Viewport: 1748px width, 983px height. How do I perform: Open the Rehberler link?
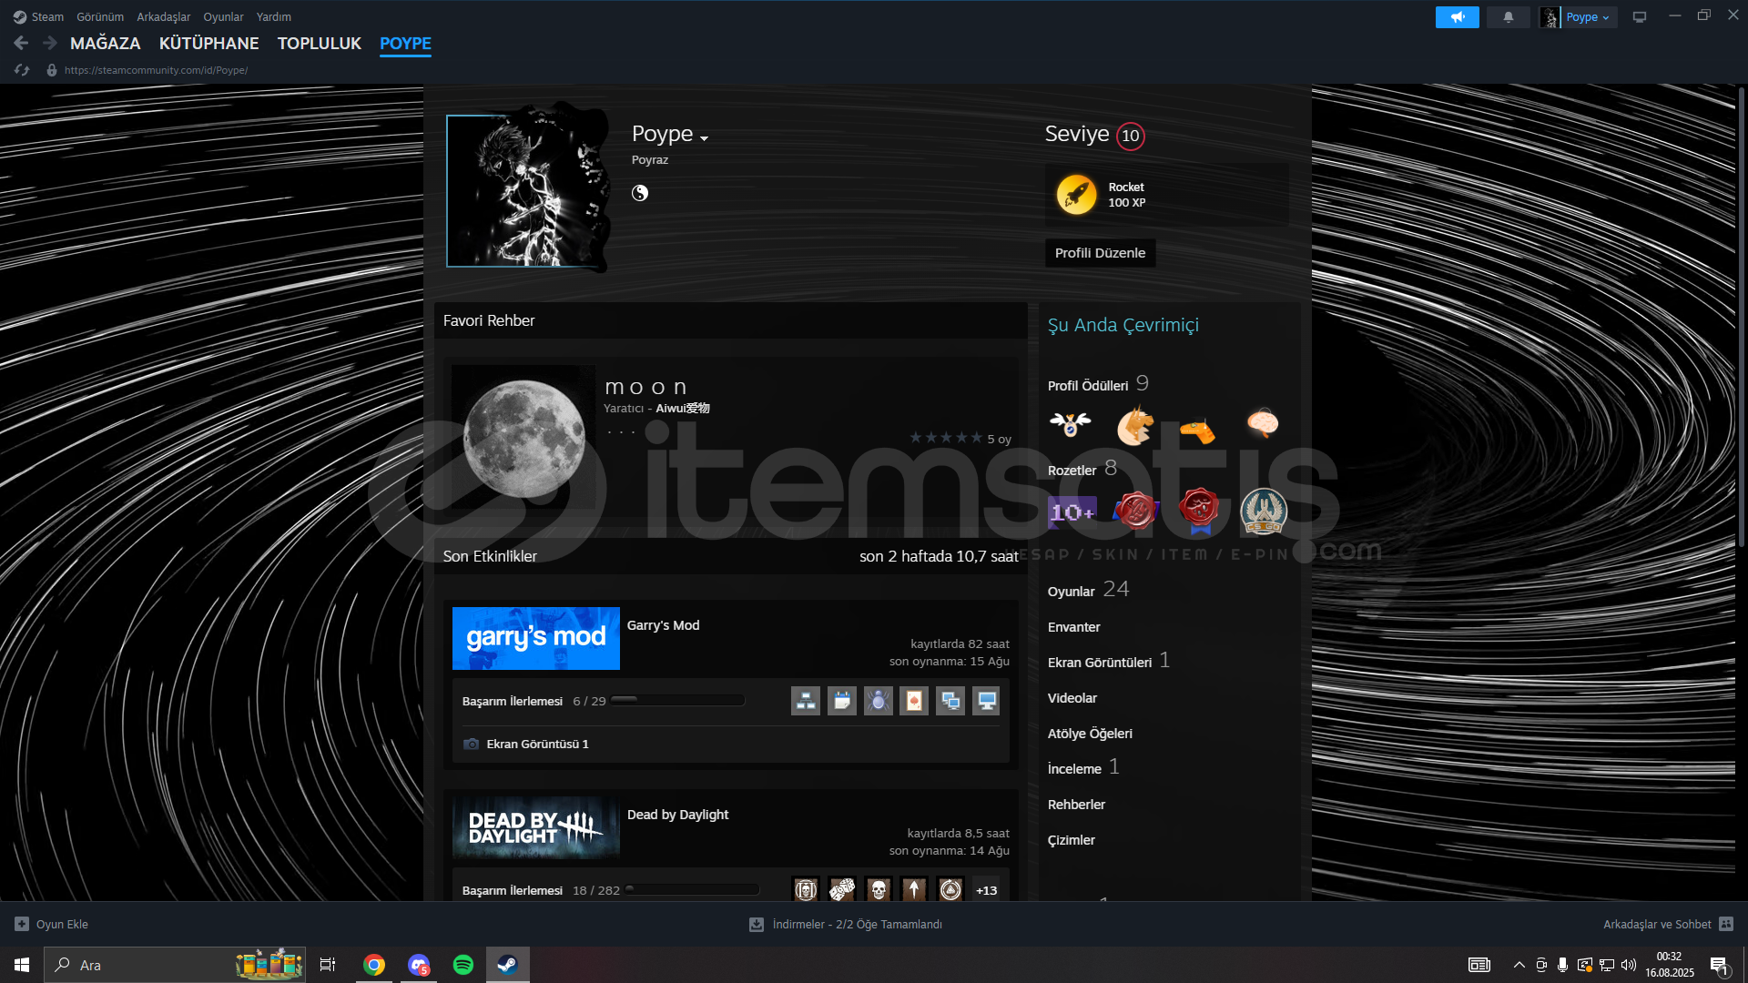[x=1076, y=804]
